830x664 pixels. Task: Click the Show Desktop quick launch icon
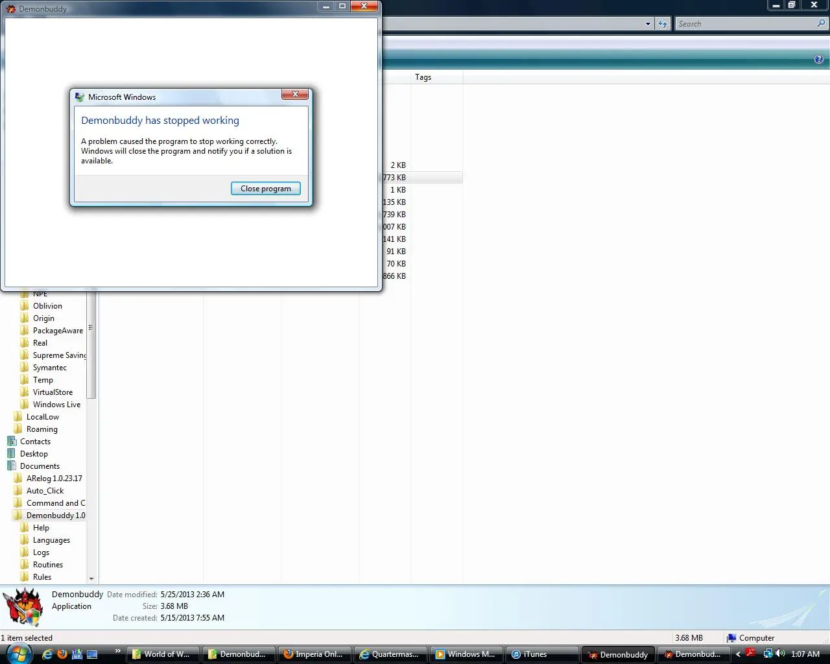[92, 654]
